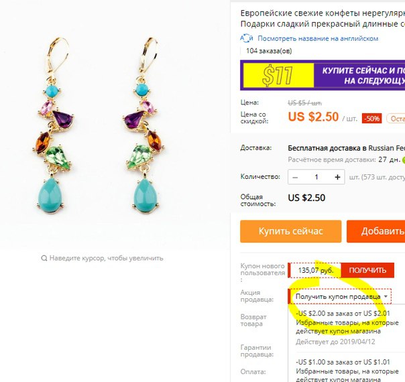Click the orange 'Купить сейчас' button
This screenshot has height=382, width=405.
(291, 231)
